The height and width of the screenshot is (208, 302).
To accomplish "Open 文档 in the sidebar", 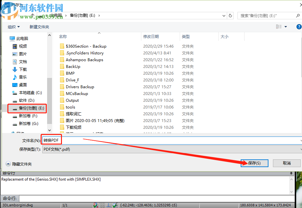I will (x=20, y=62).
